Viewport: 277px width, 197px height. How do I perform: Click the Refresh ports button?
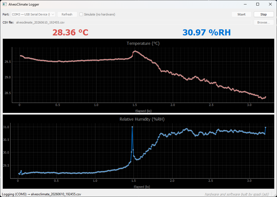pyautogui.click(x=67, y=14)
